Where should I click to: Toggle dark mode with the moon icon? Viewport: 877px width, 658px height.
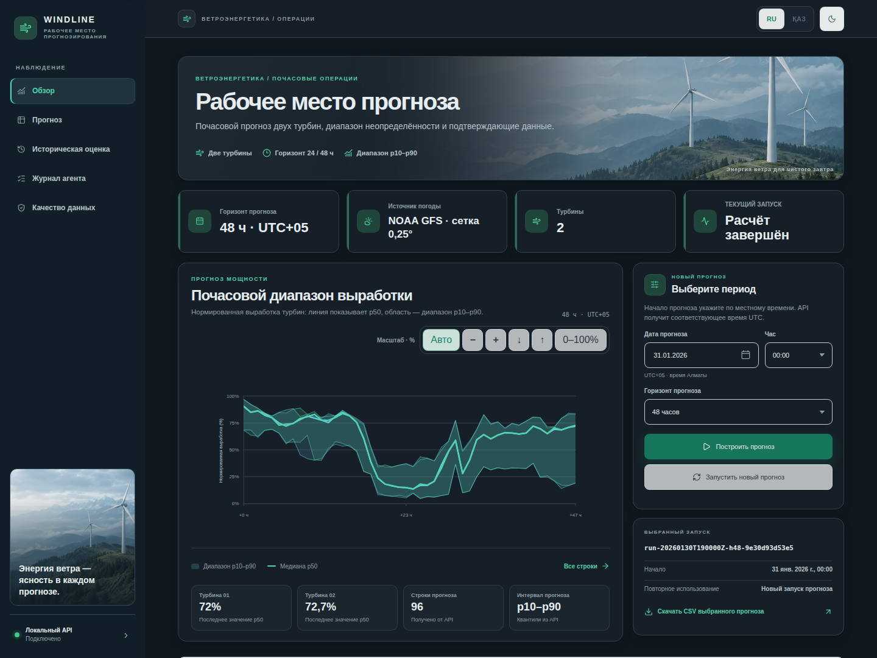[831, 19]
